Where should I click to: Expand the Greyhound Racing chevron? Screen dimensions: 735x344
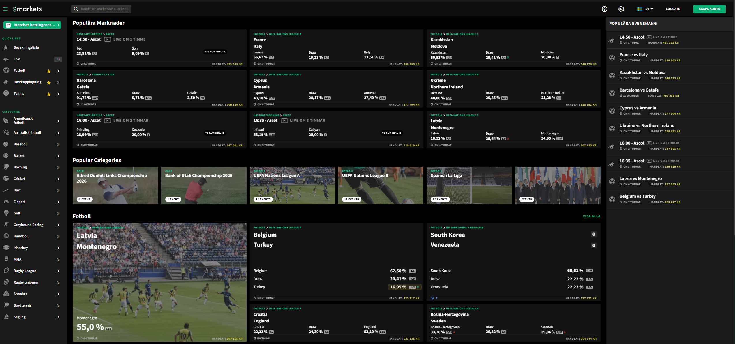click(58, 225)
